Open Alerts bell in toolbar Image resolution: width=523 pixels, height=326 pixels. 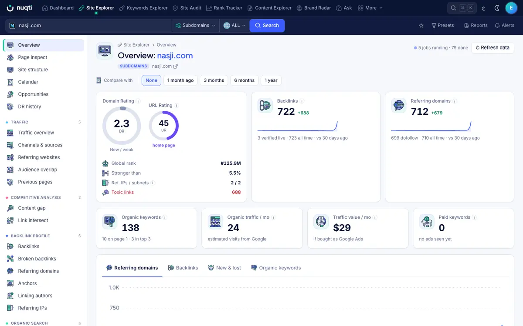coord(504,26)
